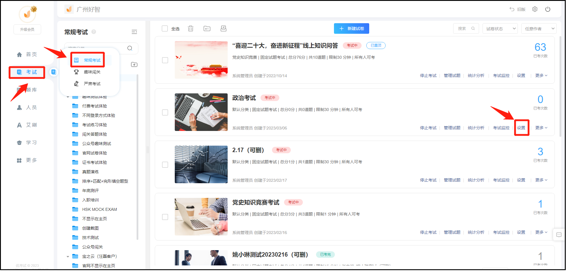Image resolution: width=566 pixels, height=271 pixels.
Task: Open the 人员 personnel section
Action: click(27, 107)
